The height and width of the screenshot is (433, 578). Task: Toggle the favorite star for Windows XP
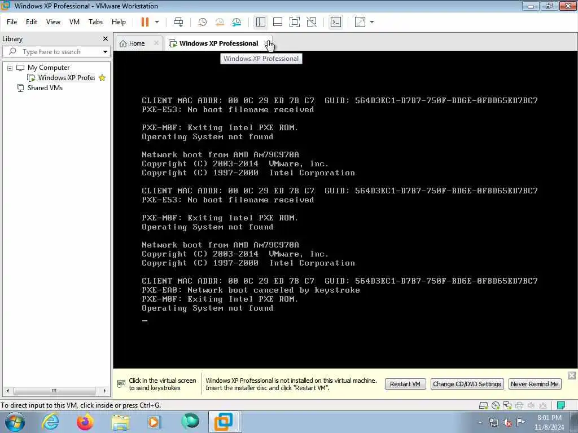(102, 78)
